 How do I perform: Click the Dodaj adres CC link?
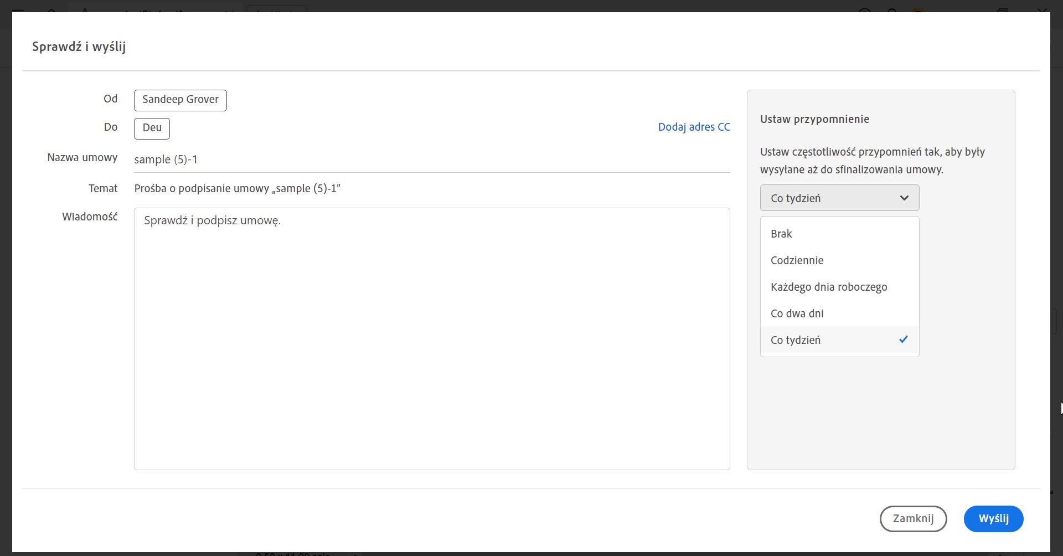click(x=694, y=127)
